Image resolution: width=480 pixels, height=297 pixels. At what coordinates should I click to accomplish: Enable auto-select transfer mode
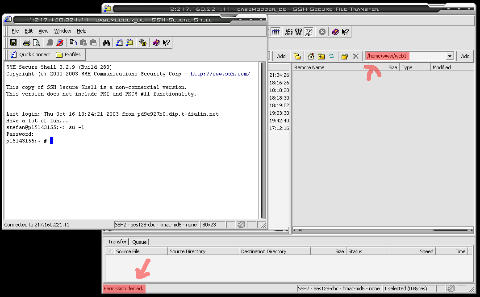309,32
